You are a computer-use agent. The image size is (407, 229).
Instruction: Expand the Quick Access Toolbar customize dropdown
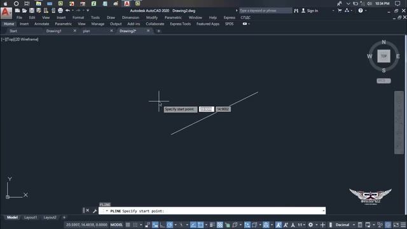(x=88, y=11)
